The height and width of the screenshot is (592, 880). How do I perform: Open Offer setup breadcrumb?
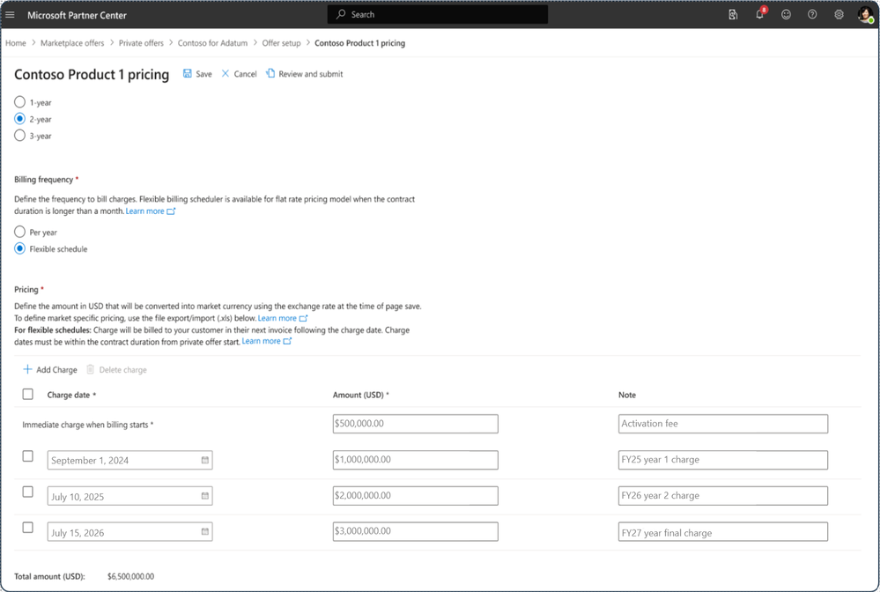point(281,43)
